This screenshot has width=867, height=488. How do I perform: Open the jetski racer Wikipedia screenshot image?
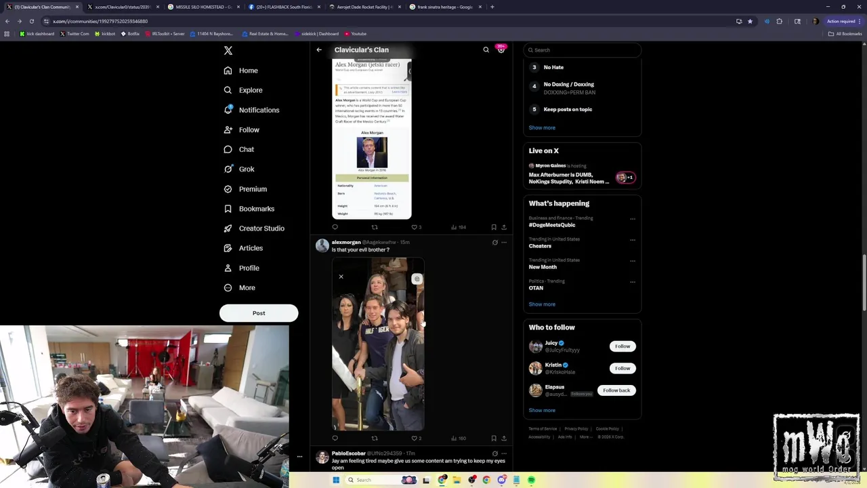pos(372,139)
